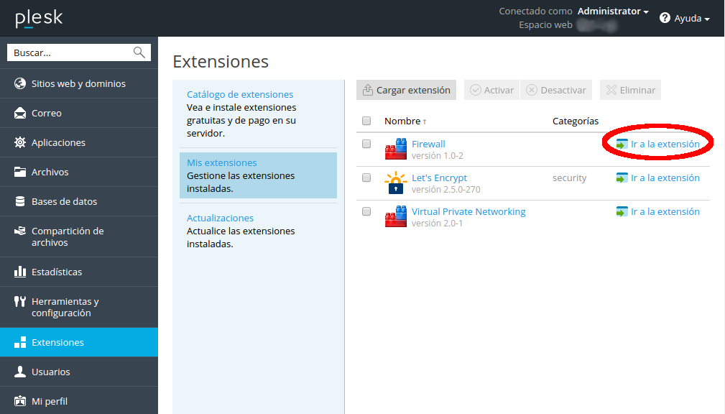Click the Correo envelope icon

pos(20,114)
